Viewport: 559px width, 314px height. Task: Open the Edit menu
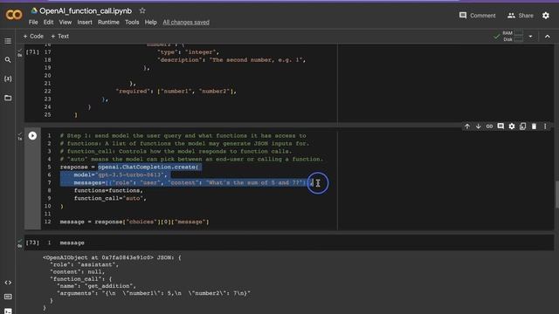(x=48, y=23)
